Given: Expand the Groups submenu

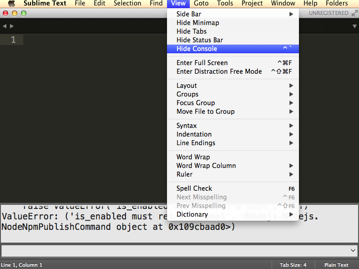Looking at the screenshot, I should pyautogui.click(x=233, y=94).
